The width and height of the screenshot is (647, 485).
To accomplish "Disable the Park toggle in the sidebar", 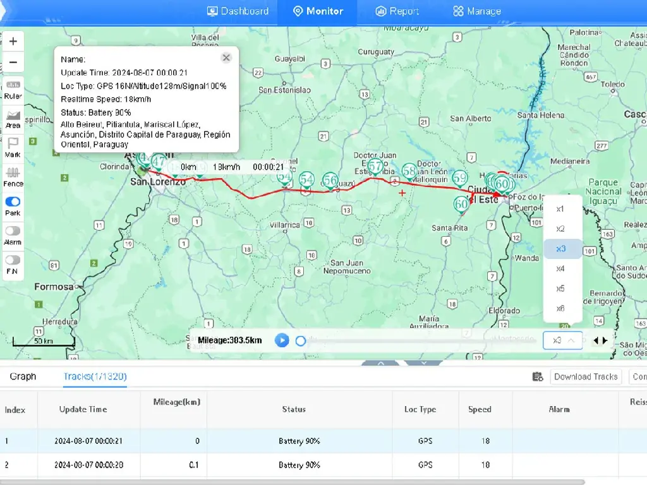I will click(13, 202).
